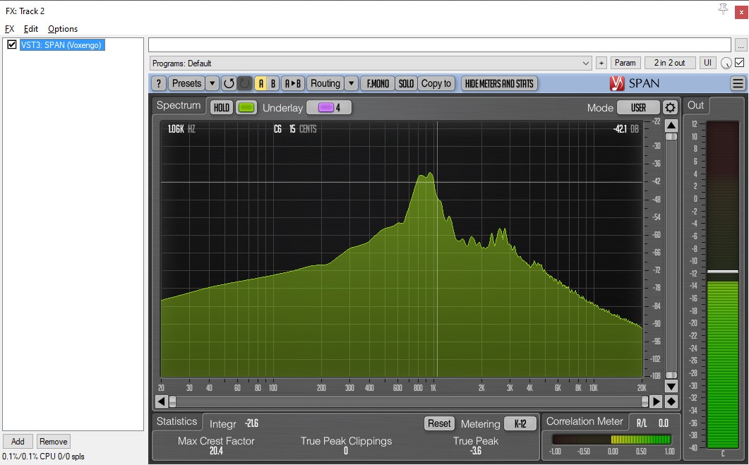This screenshot has width=749, height=465.
Task: Pin the FX window with pushpin icon
Action: 723,9
